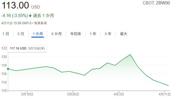Click the 117.16 USD tooltip box
The width and height of the screenshot is (175, 99).
click(27, 48)
